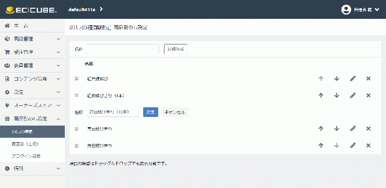Edit the 黒白結びきり row
386x188 pixels.
(353, 129)
